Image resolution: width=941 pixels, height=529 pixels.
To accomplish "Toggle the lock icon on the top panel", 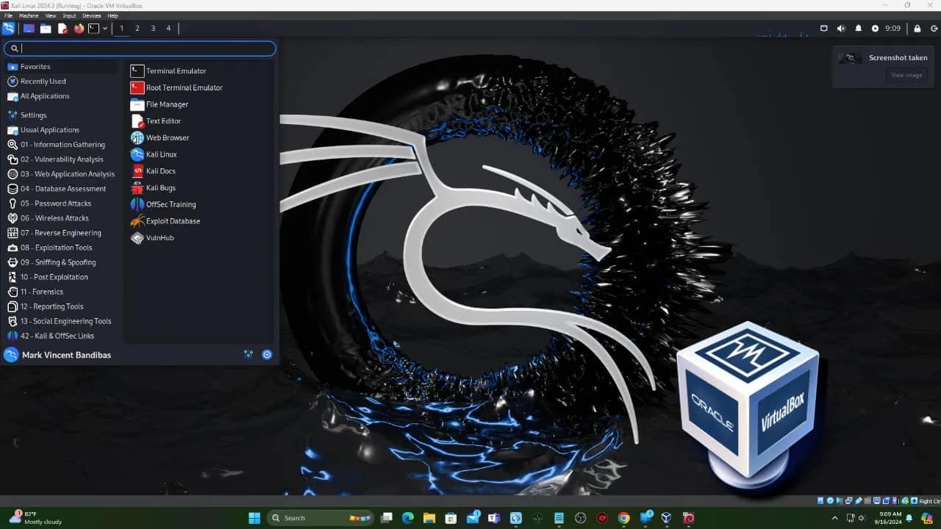I will pyautogui.click(x=917, y=29).
